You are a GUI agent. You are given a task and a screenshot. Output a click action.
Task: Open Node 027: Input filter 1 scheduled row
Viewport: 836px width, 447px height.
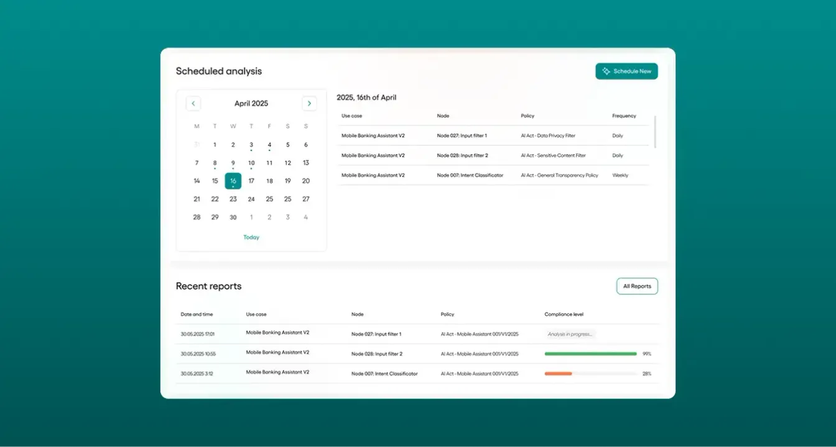[x=493, y=135]
